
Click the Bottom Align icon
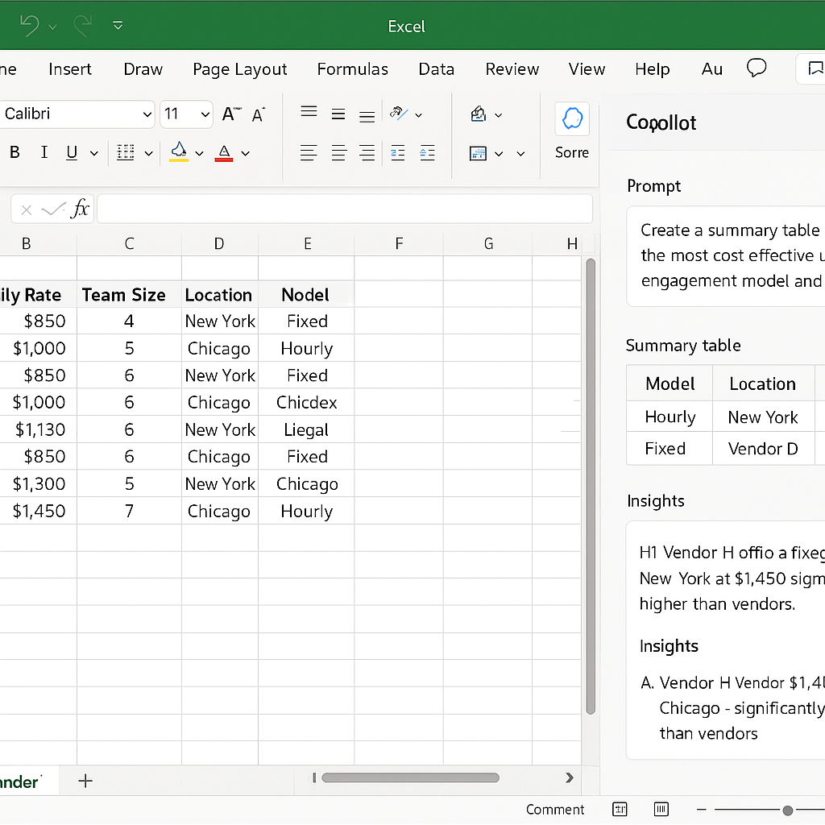[367, 116]
